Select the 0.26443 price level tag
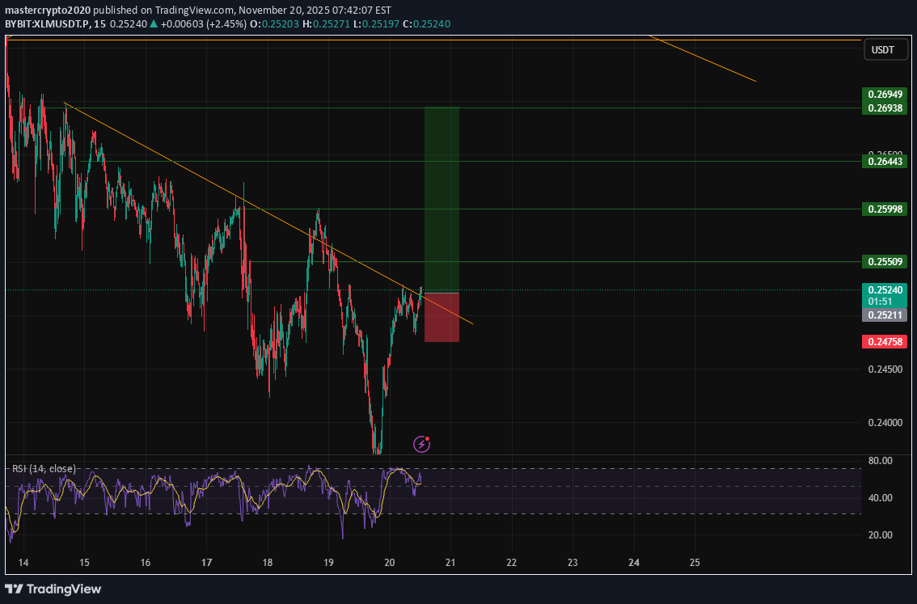 (x=884, y=161)
